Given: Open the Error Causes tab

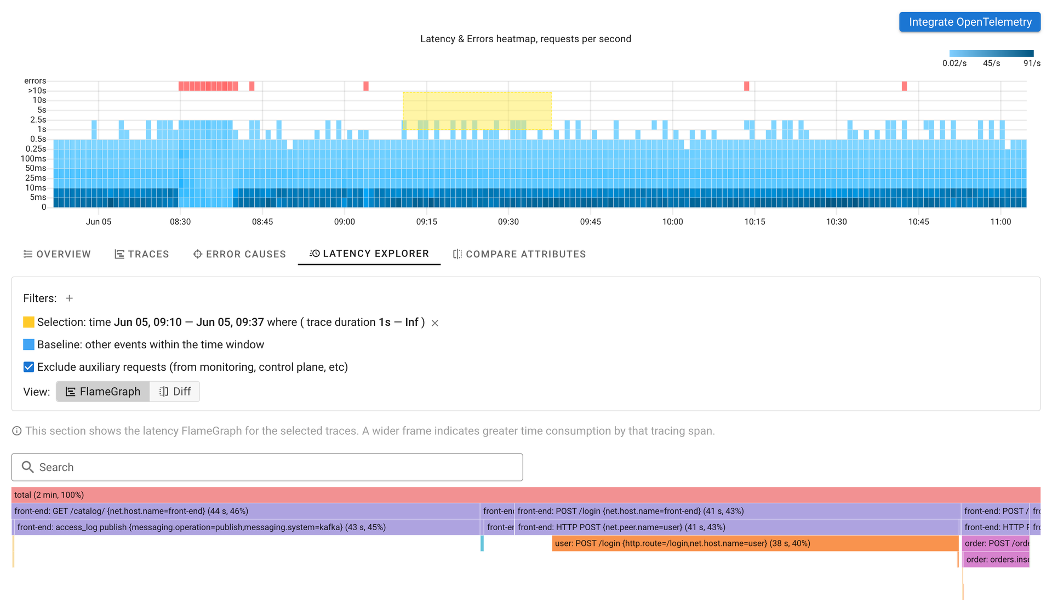Looking at the screenshot, I should coord(239,254).
